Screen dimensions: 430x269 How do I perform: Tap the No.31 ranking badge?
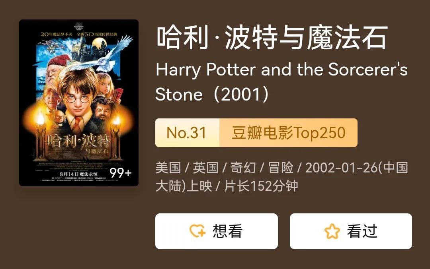click(187, 133)
